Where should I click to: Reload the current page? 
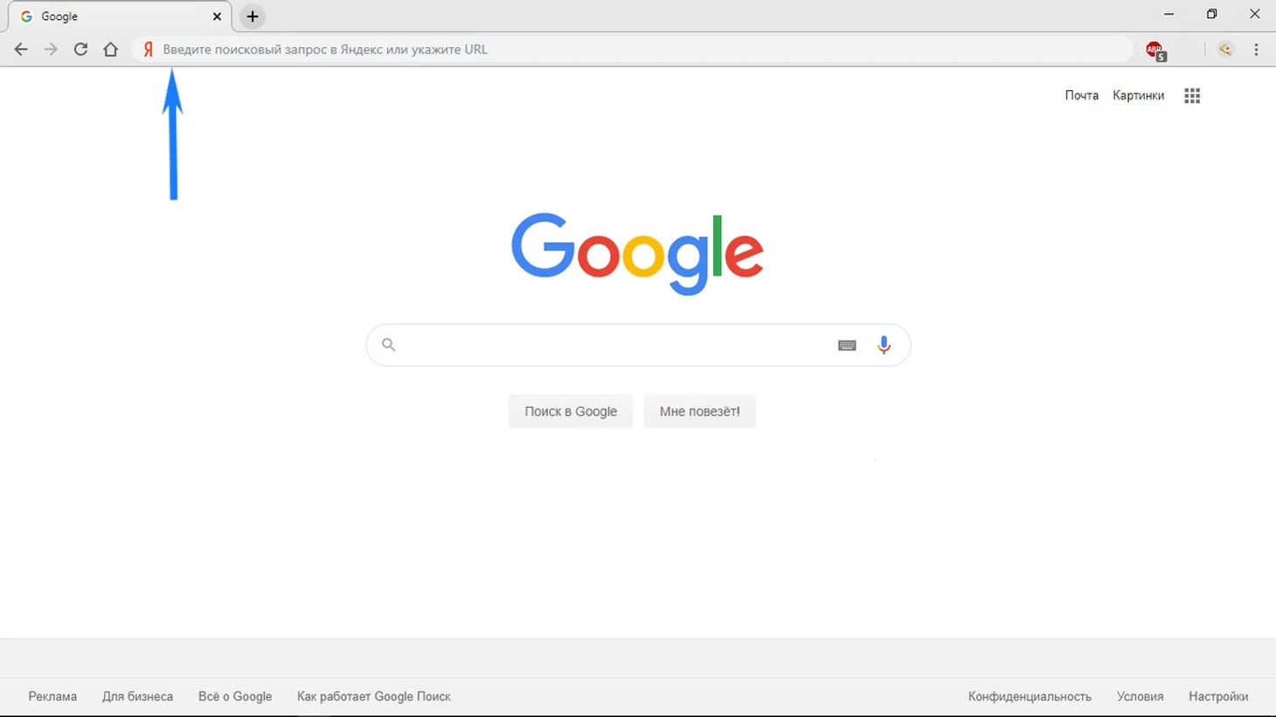[80, 50]
